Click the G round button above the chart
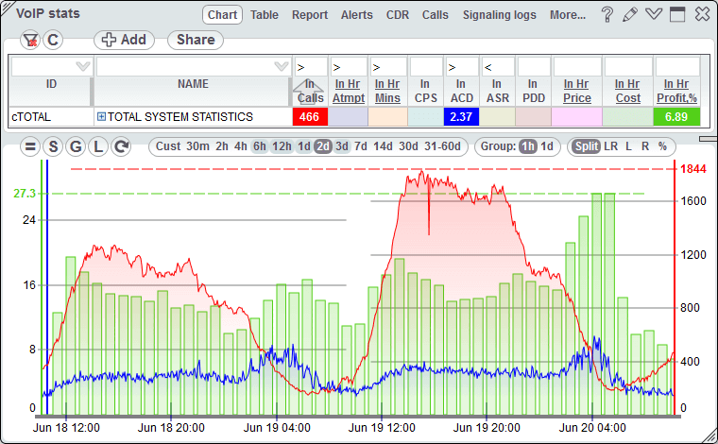The height and width of the screenshot is (444, 718). coord(76,146)
